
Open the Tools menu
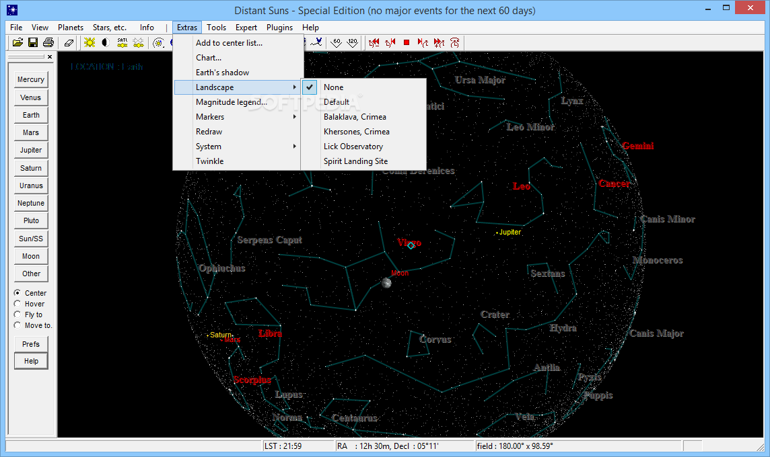click(216, 28)
